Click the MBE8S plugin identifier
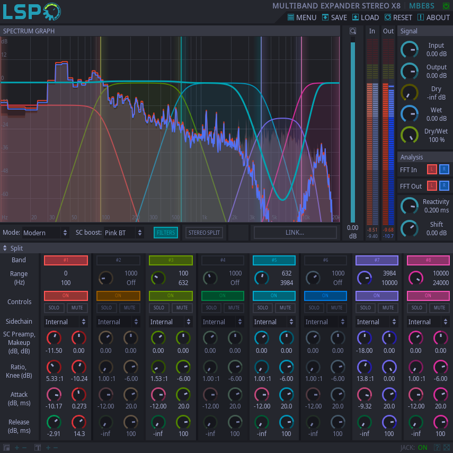This screenshot has width=453, height=453. coord(422,6)
